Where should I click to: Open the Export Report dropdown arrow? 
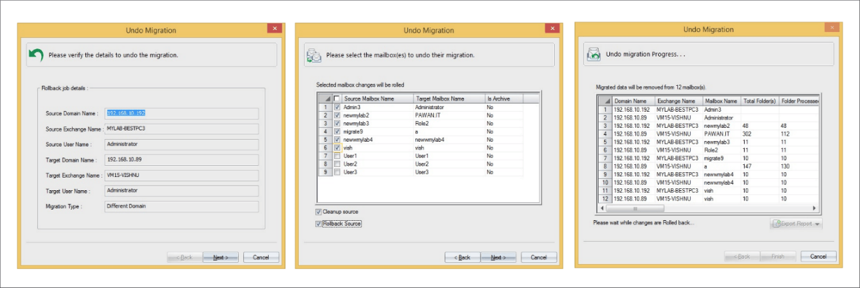[x=817, y=224]
